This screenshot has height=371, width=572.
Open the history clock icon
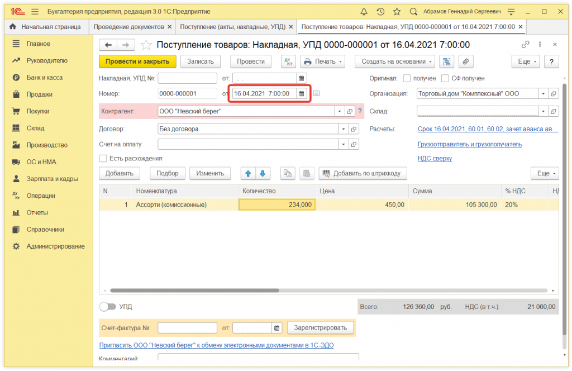pos(380,11)
